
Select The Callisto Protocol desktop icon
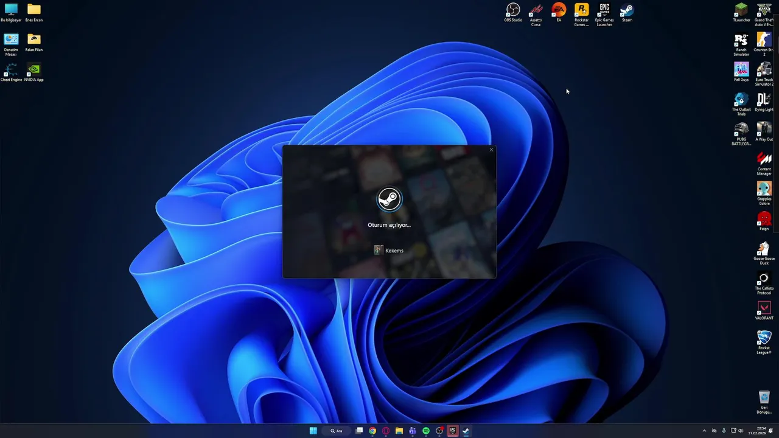point(764,283)
